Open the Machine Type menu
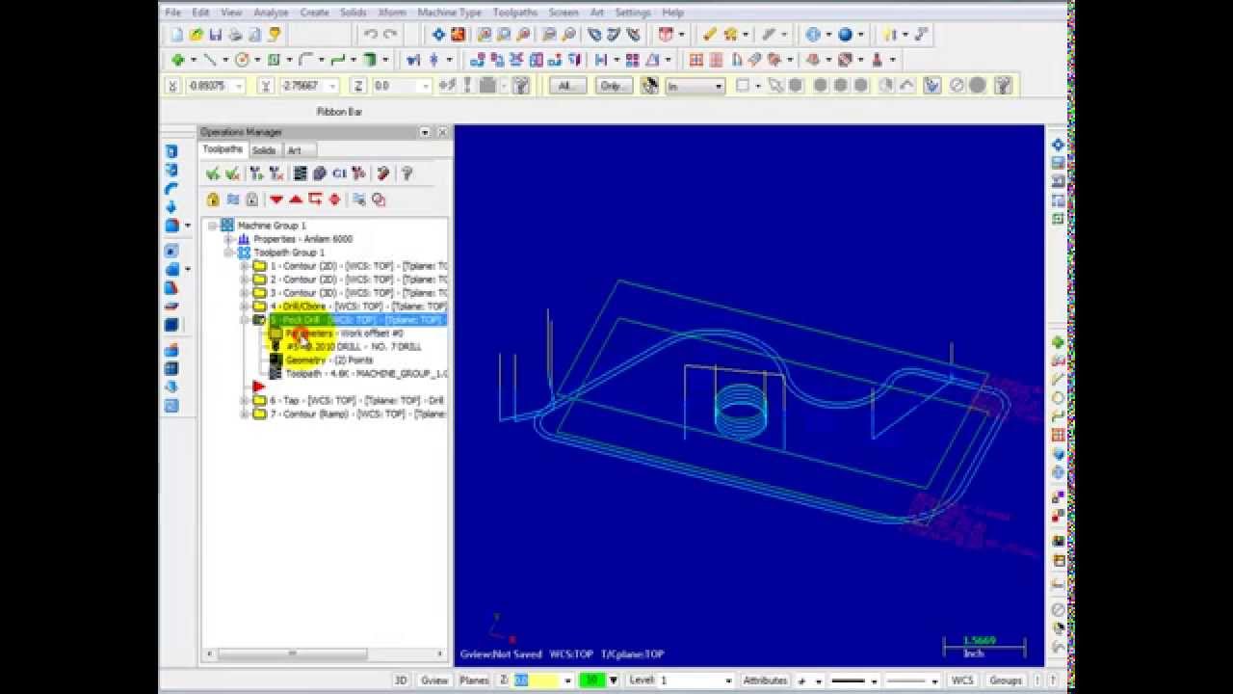 pyautogui.click(x=449, y=13)
